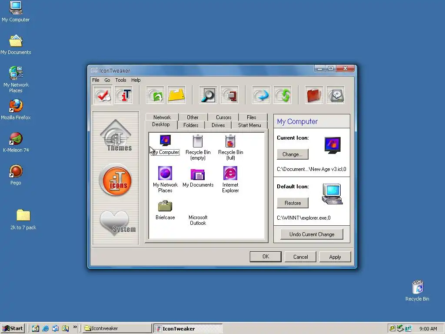Click the magnifying glass toolbar icon
This screenshot has height=334, width=445.
(x=208, y=95)
